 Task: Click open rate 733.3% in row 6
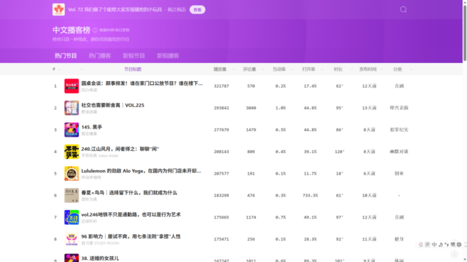point(310,195)
